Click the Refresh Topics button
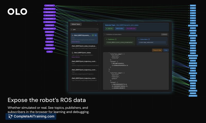 point(76,24)
